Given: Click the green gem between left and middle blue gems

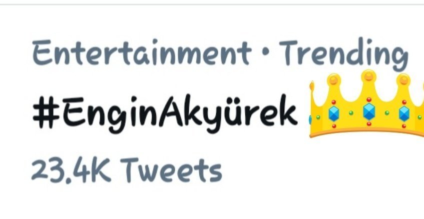Looking at the screenshot, I should click(351, 113).
